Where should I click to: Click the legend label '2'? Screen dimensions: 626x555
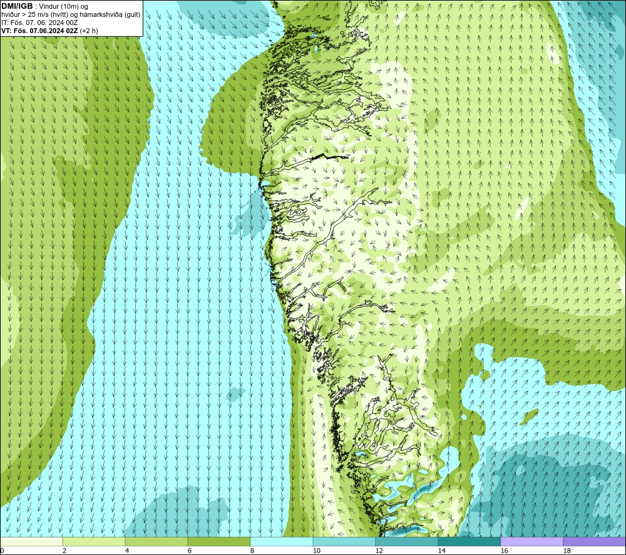click(64, 551)
